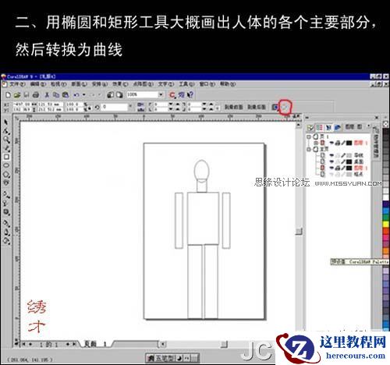Viewport: 390px width, 365px height.
Task: Click the What's This help icon
Action: tap(190, 95)
